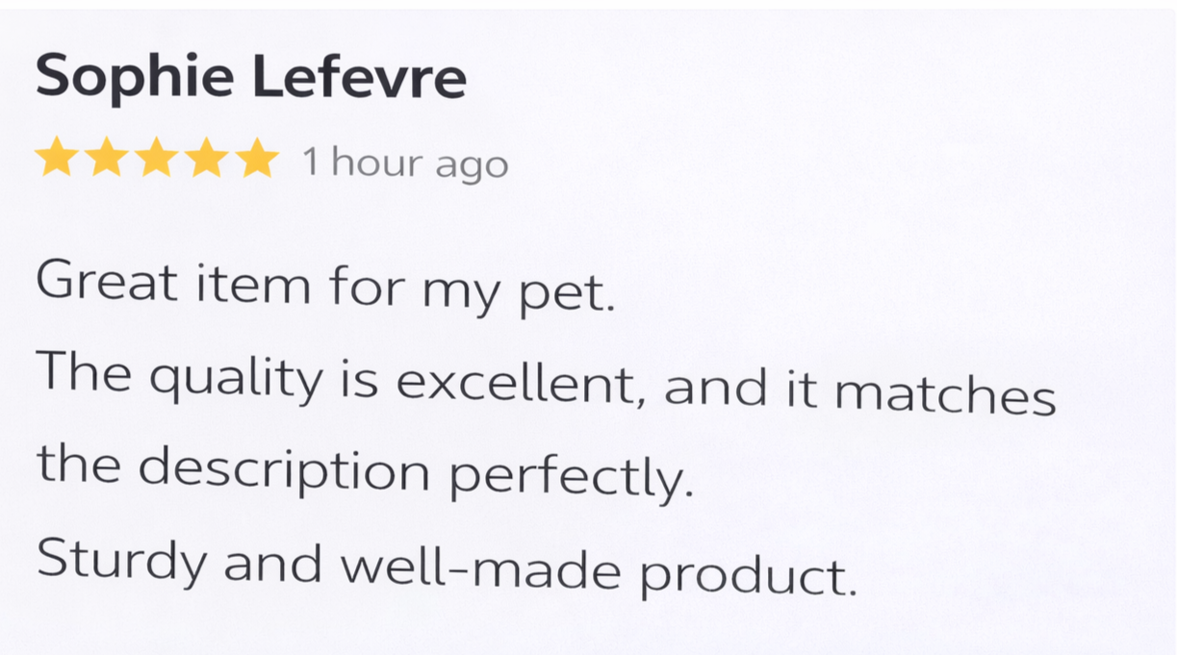Click the word "description" in the review

(x=284, y=471)
